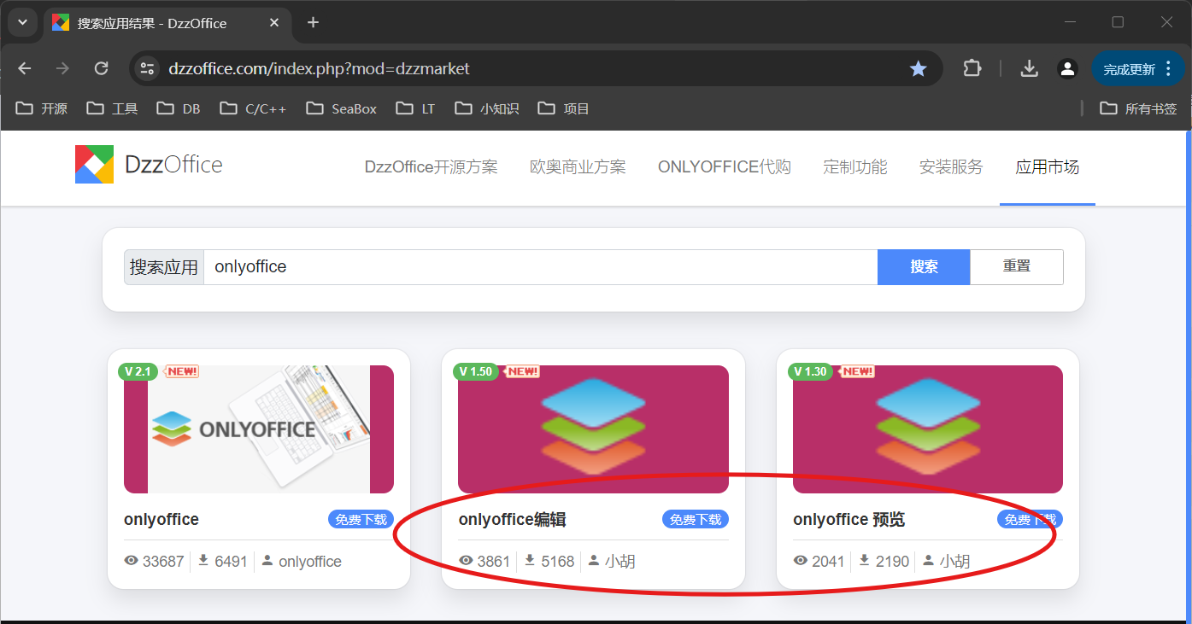Open the 项目 bookmark folder
This screenshot has height=624, width=1192.
coord(564,108)
